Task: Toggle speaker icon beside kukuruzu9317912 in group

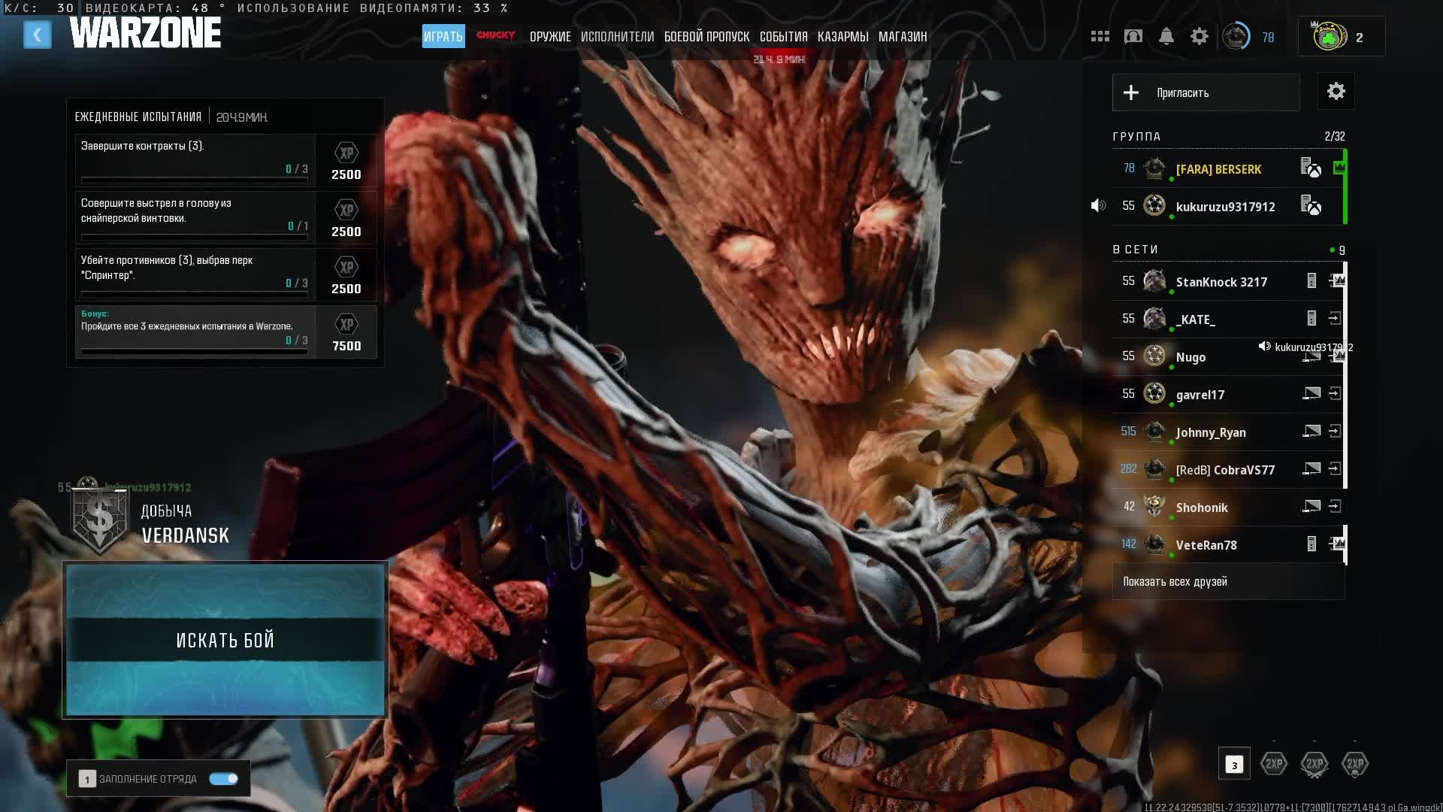Action: 1098,205
